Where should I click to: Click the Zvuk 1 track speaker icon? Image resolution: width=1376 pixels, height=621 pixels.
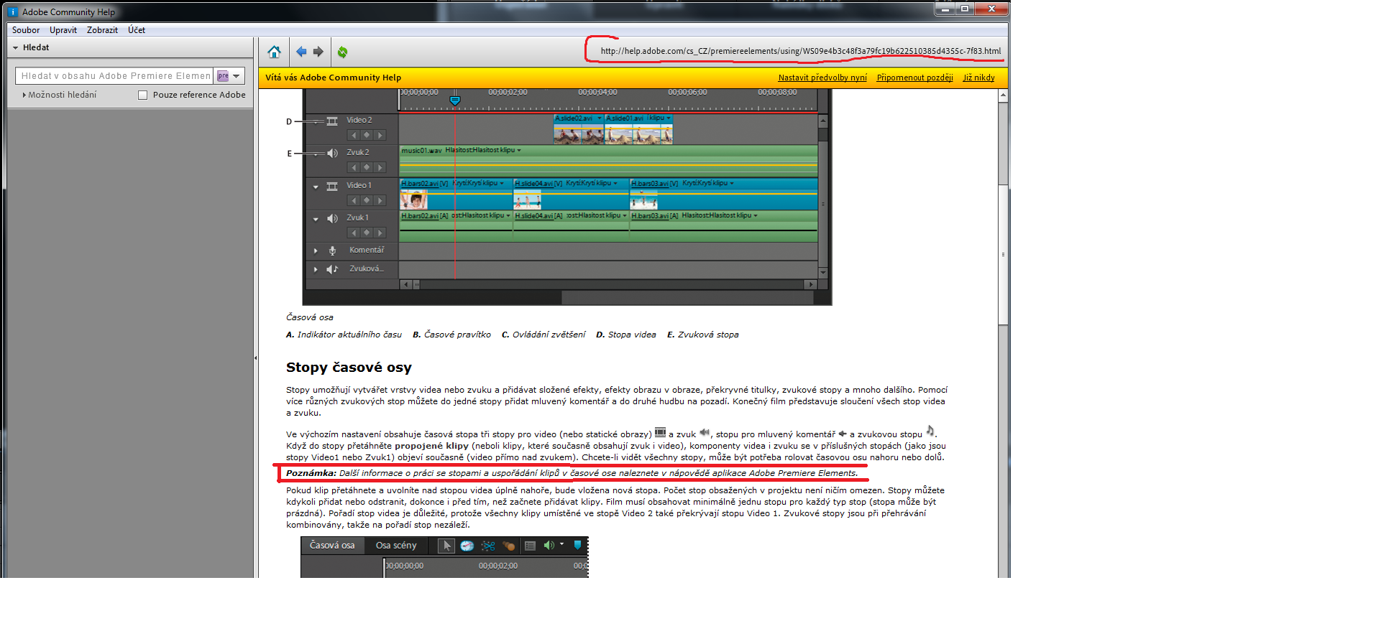(332, 218)
